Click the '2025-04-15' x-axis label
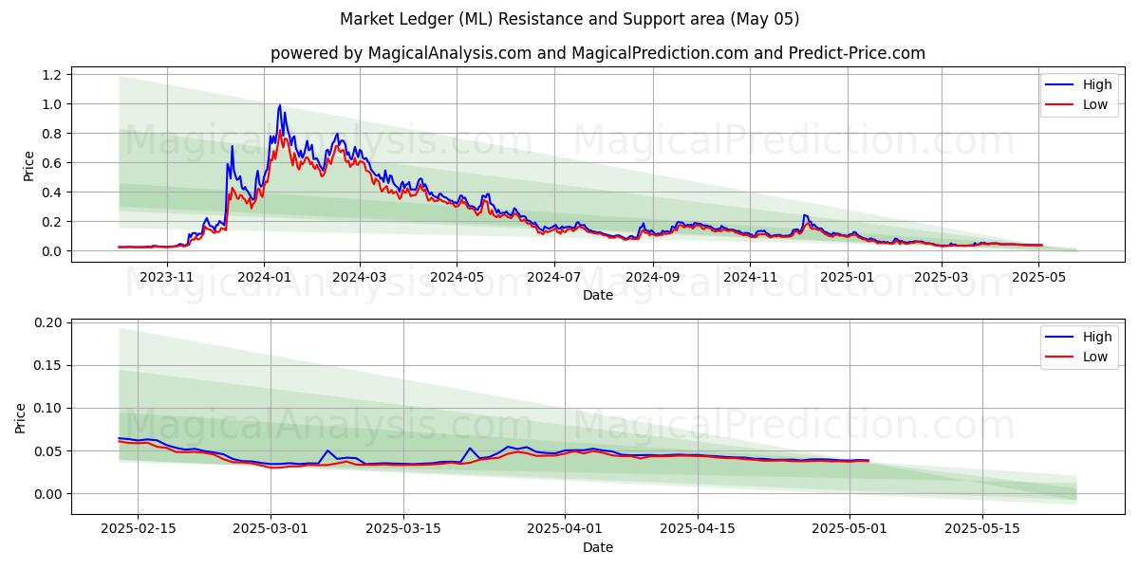 coord(699,529)
